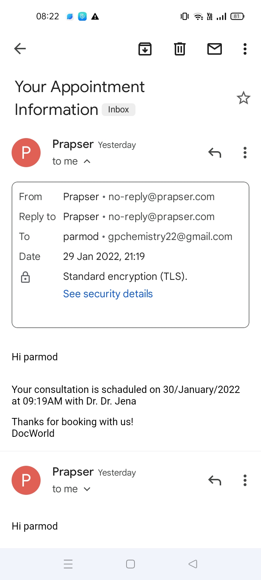Tap the back arrow to leave email
This screenshot has width=261, height=580.
click(20, 49)
